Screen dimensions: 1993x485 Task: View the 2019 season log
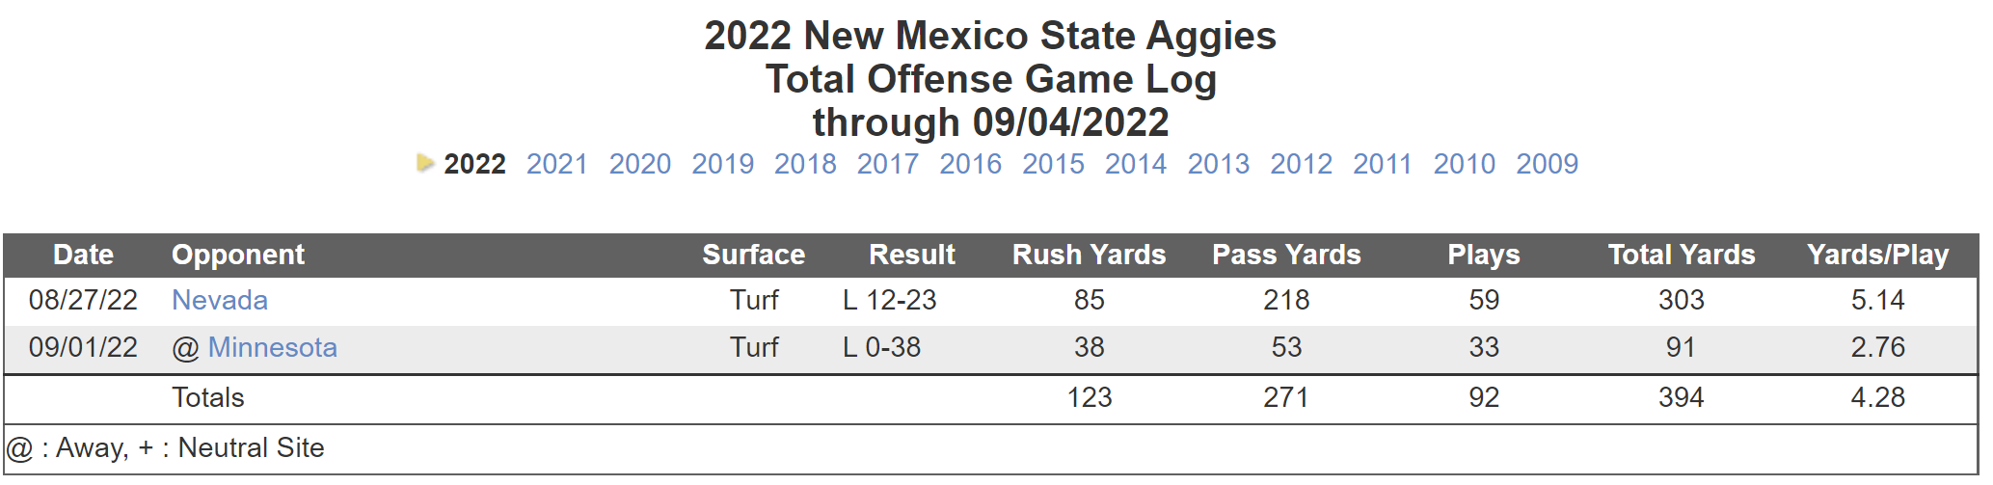coord(723,164)
